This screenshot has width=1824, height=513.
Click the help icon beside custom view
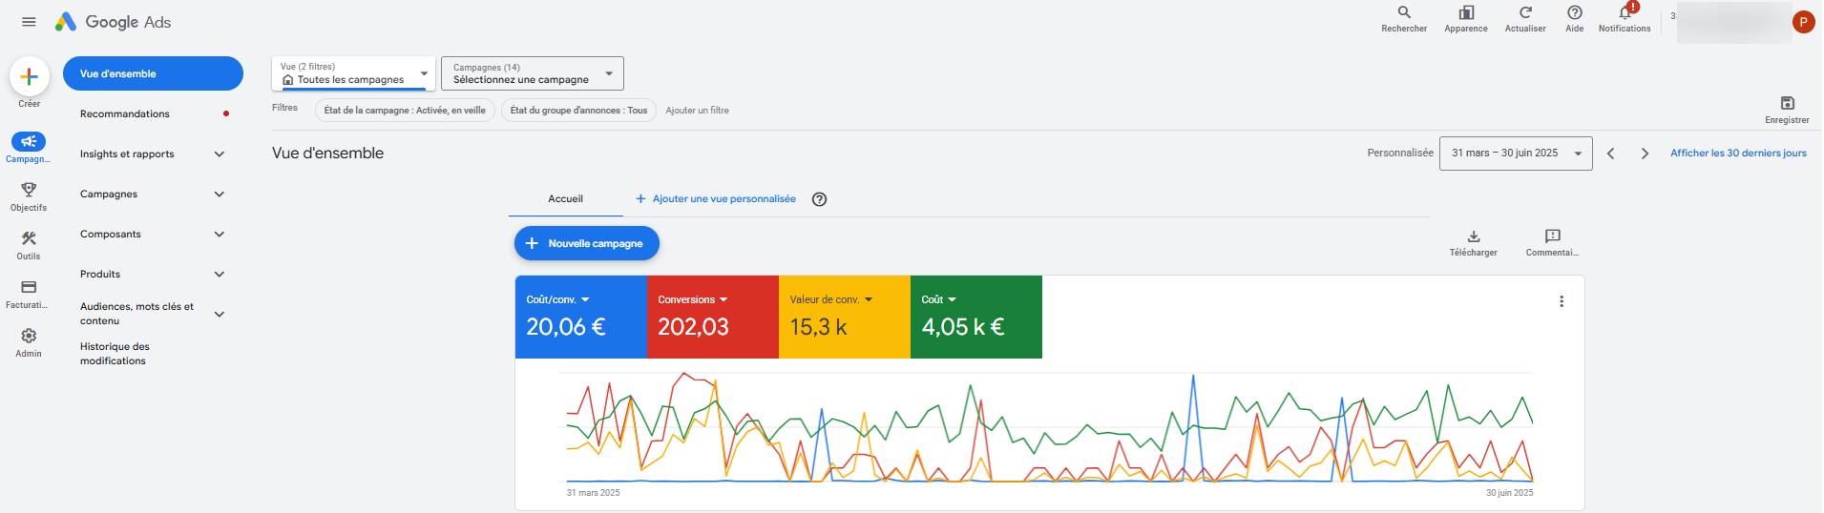819,199
